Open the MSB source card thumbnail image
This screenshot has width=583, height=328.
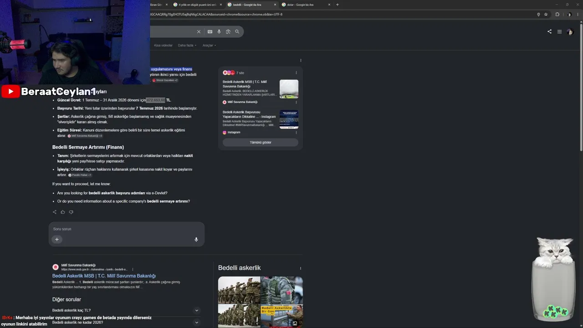click(x=289, y=89)
